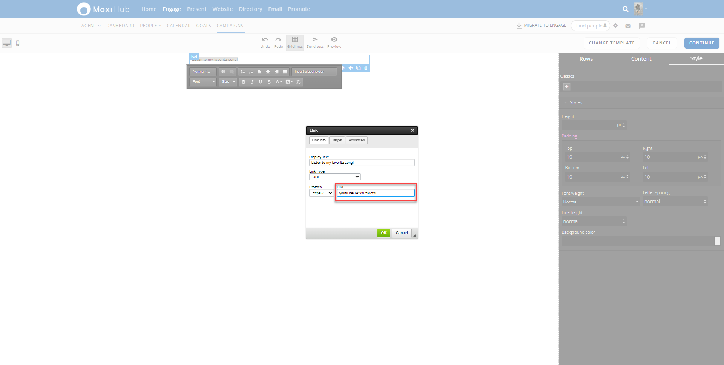Click Migrate to Engage link

(x=541, y=25)
